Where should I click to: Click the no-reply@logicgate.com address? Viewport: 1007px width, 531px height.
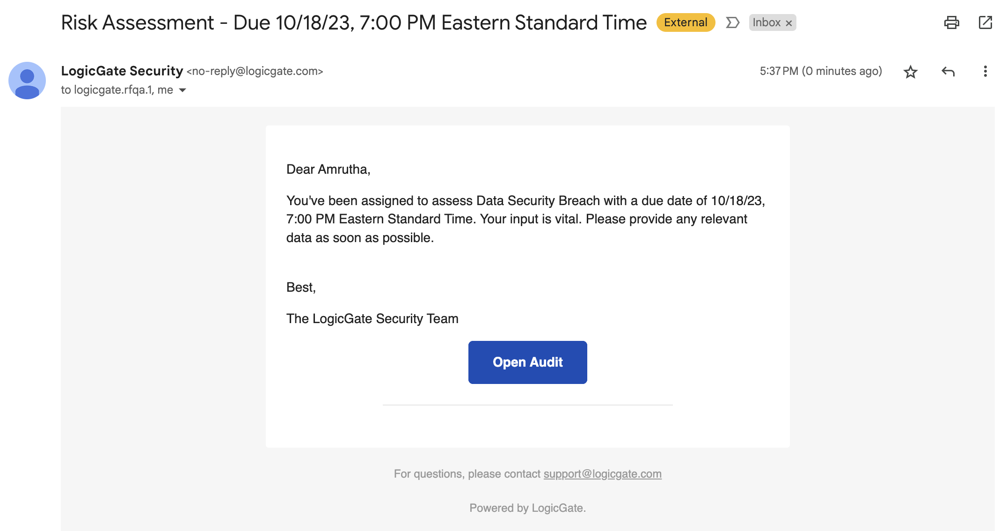[x=255, y=71]
